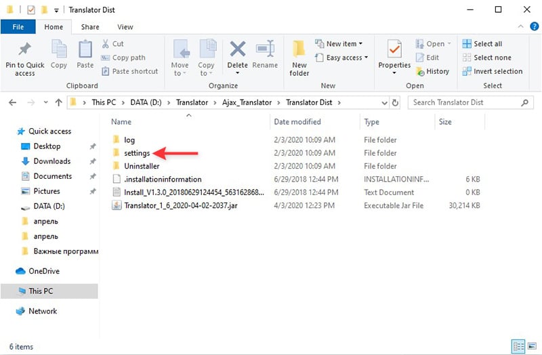Switch to the View ribbon tab
The height and width of the screenshot is (355, 542).
pyautogui.click(x=125, y=27)
